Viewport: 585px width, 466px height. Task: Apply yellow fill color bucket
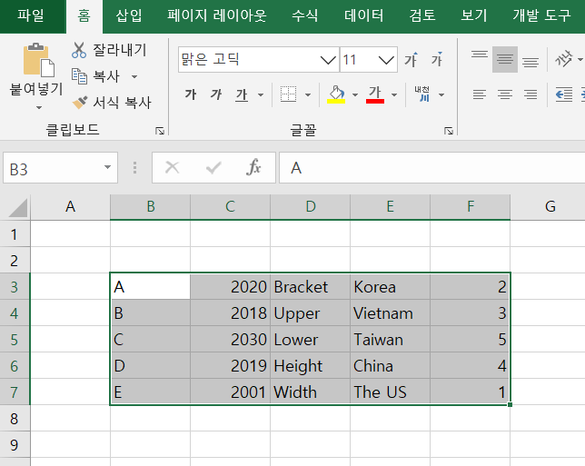(336, 94)
